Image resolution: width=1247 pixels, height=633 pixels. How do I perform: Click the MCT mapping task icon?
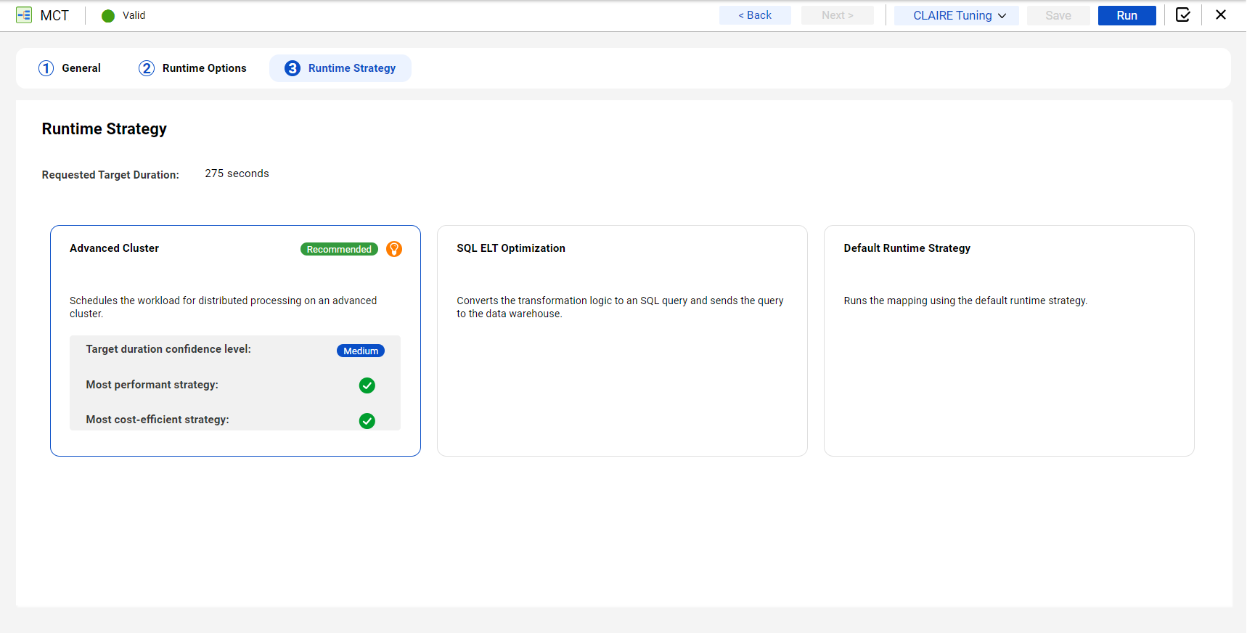pos(24,15)
